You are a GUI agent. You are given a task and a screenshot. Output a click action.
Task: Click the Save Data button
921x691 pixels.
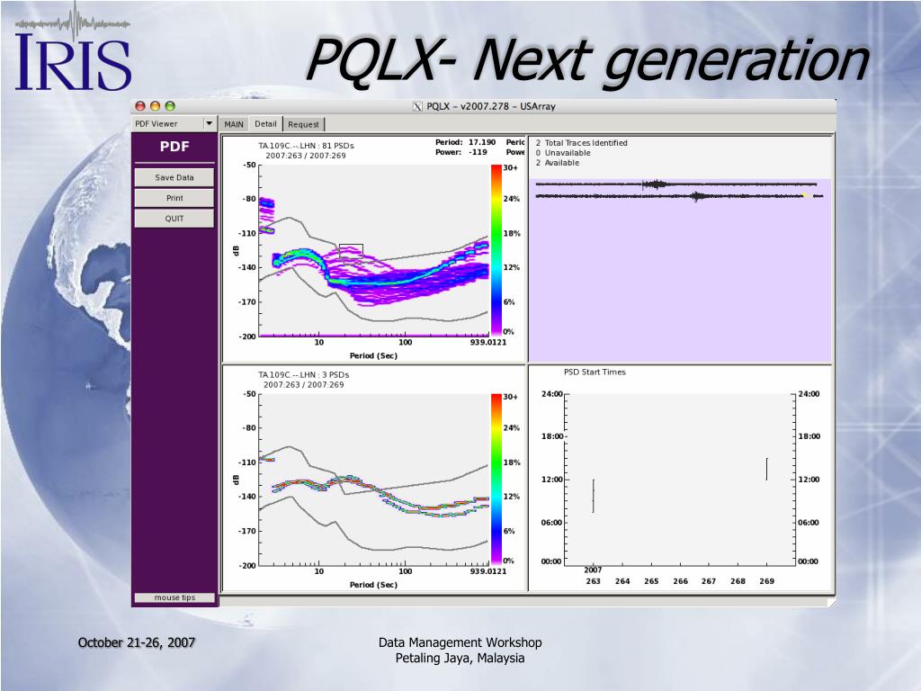[174, 177]
